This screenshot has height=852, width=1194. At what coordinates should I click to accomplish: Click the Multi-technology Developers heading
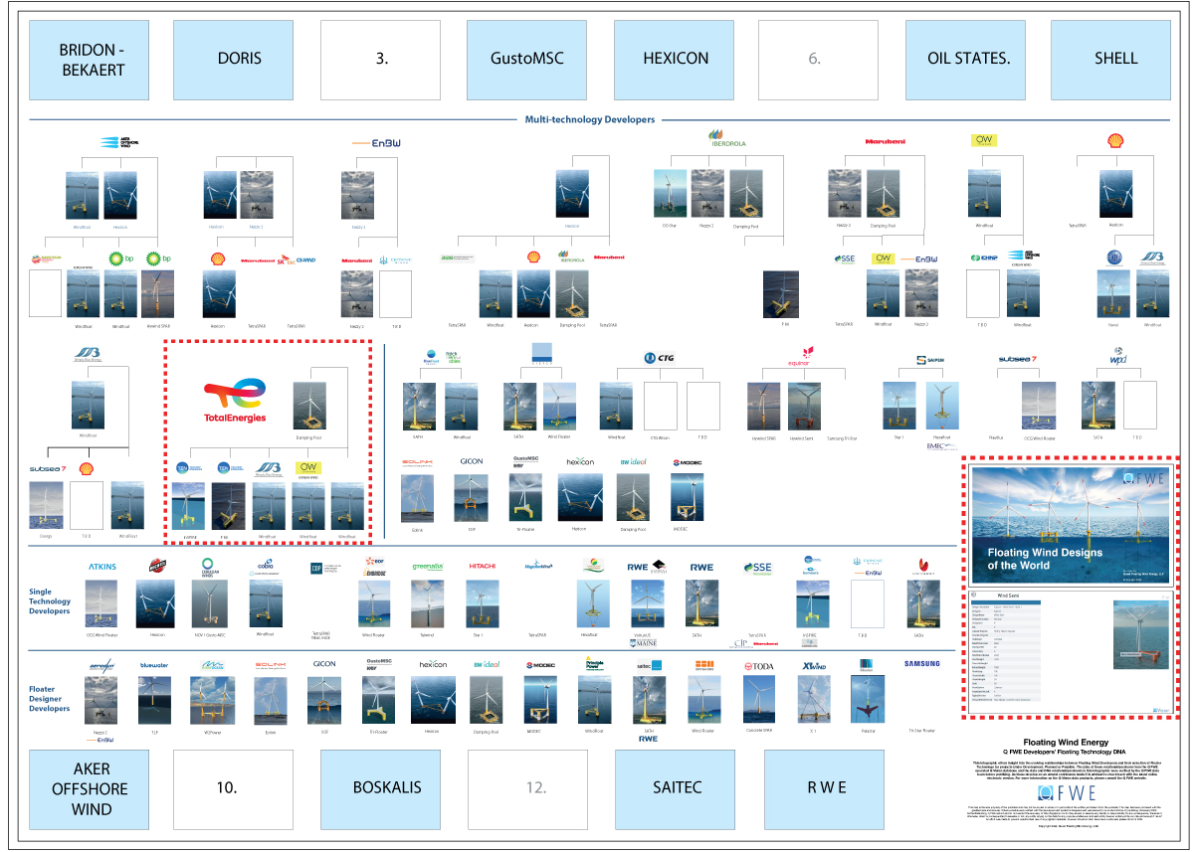[590, 120]
